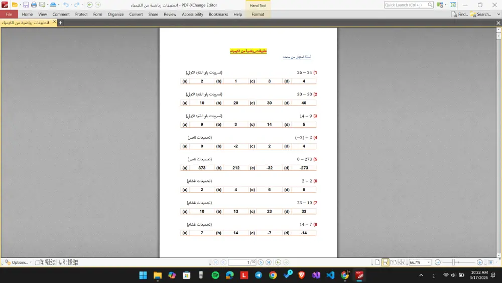
Task: Click the vertical scrollbar of the document
Action: click(498, 143)
